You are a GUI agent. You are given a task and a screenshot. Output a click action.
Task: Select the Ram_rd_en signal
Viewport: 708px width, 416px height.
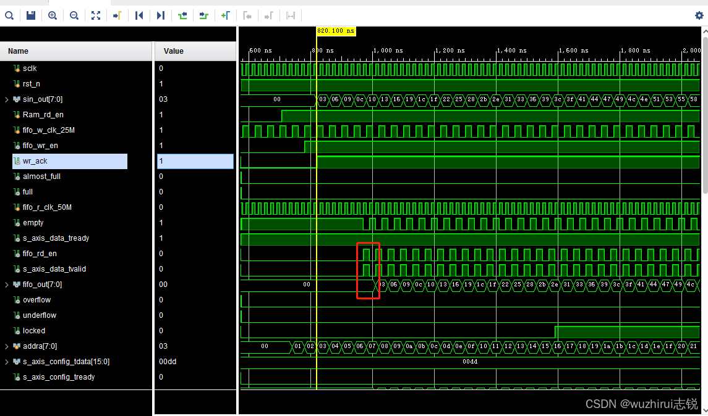[43, 114]
